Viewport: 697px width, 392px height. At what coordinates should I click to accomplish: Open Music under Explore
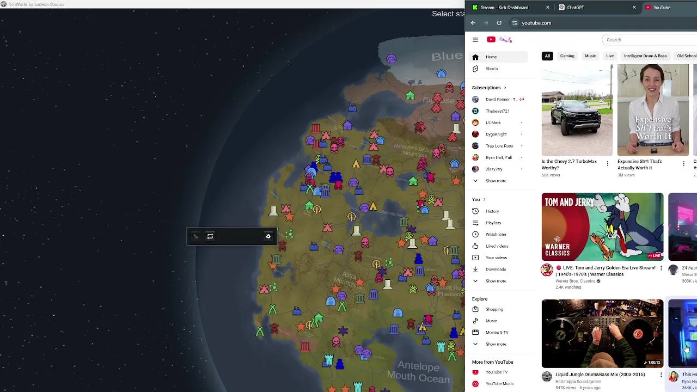pos(499,321)
